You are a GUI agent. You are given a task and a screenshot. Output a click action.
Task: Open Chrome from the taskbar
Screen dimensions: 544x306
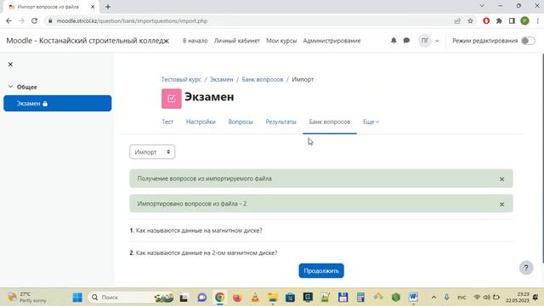click(219, 297)
